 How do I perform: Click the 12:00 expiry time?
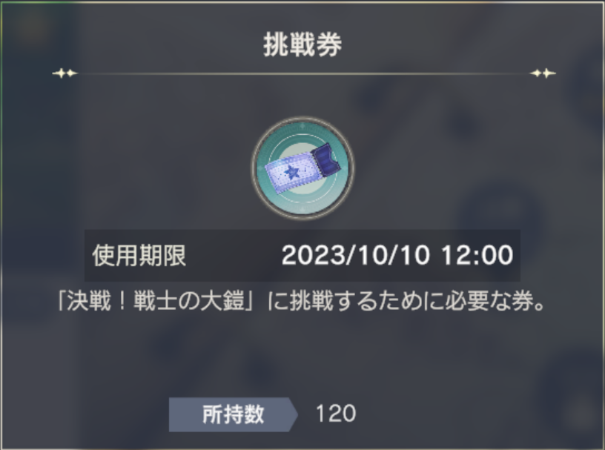(x=477, y=256)
